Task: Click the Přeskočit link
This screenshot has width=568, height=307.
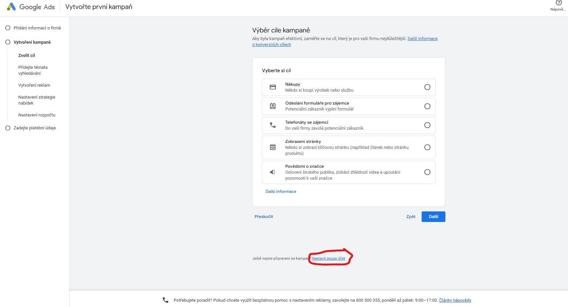Action: click(264, 217)
